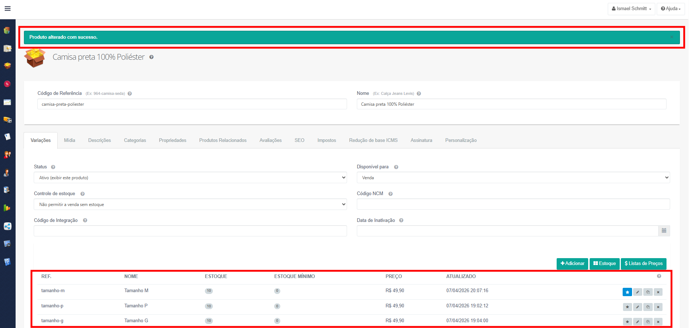Open the hamburger menu at top left
Viewport: 689px width, 328px height.
(7, 9)
